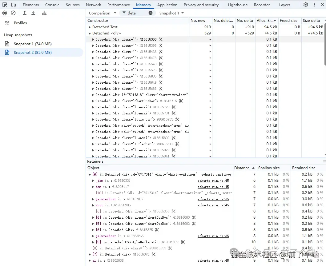Open the Sources tab
Viewport: 326px width, 266px height.
coord(73,5)
